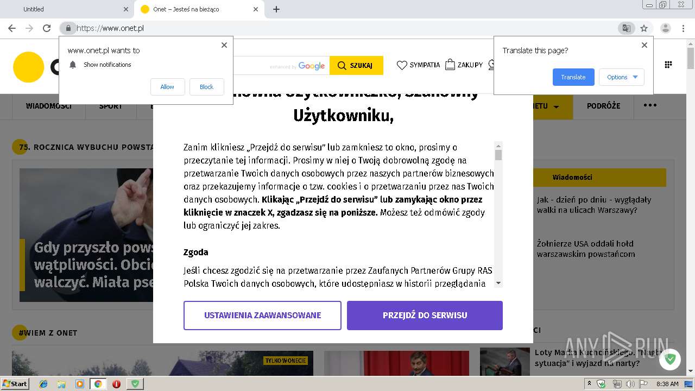Open headline Żołnierze USA oddali hołd
The width and height of the screenshot is (695, 391).
point(586,249)
